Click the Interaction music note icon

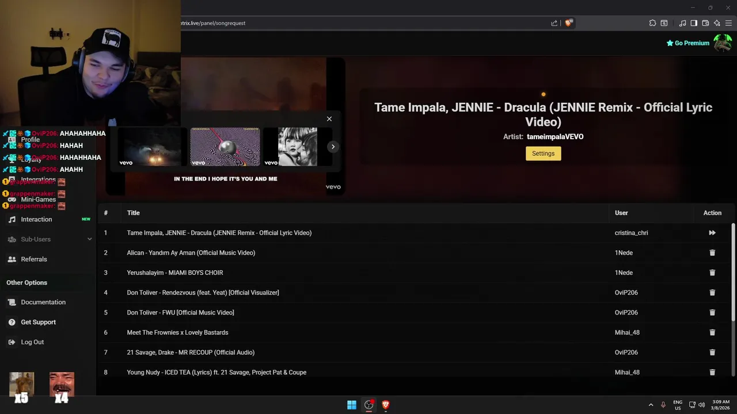[12, 220]
